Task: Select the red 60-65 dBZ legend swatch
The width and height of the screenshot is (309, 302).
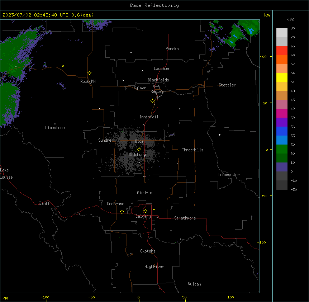Action: 282,50
